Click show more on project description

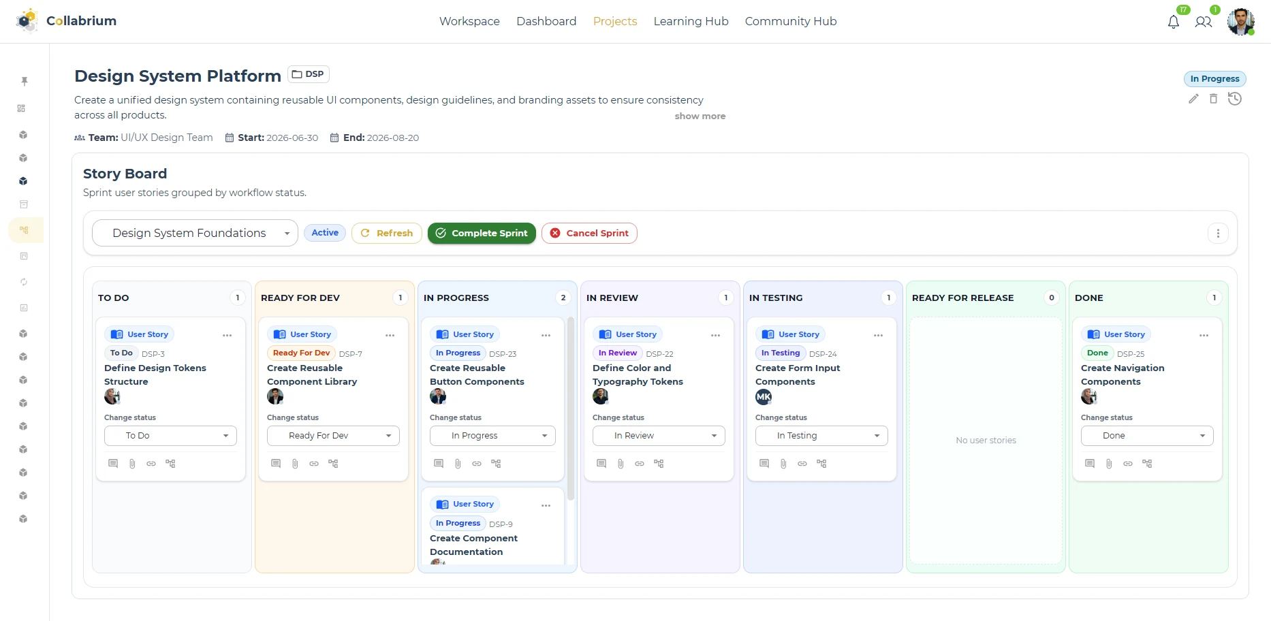tap(700, 116)
